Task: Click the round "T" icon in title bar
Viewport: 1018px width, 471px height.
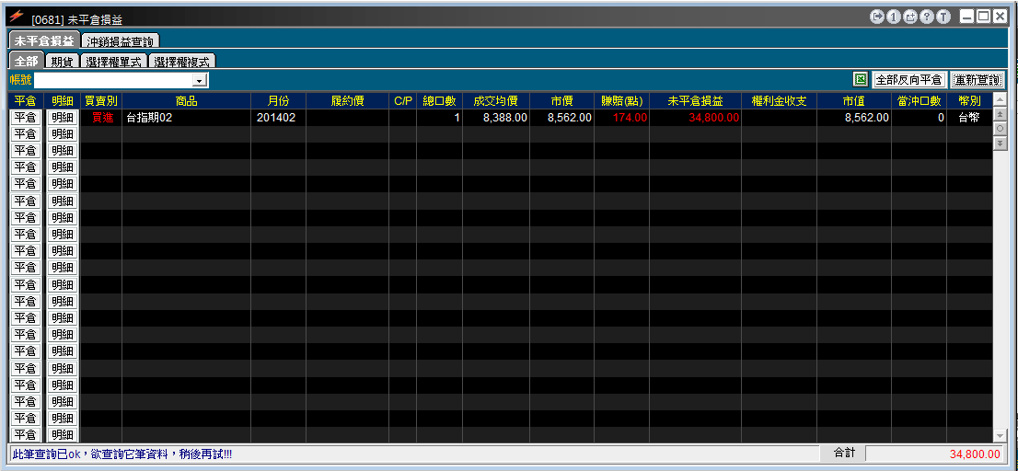Action: tap(944, 17)
